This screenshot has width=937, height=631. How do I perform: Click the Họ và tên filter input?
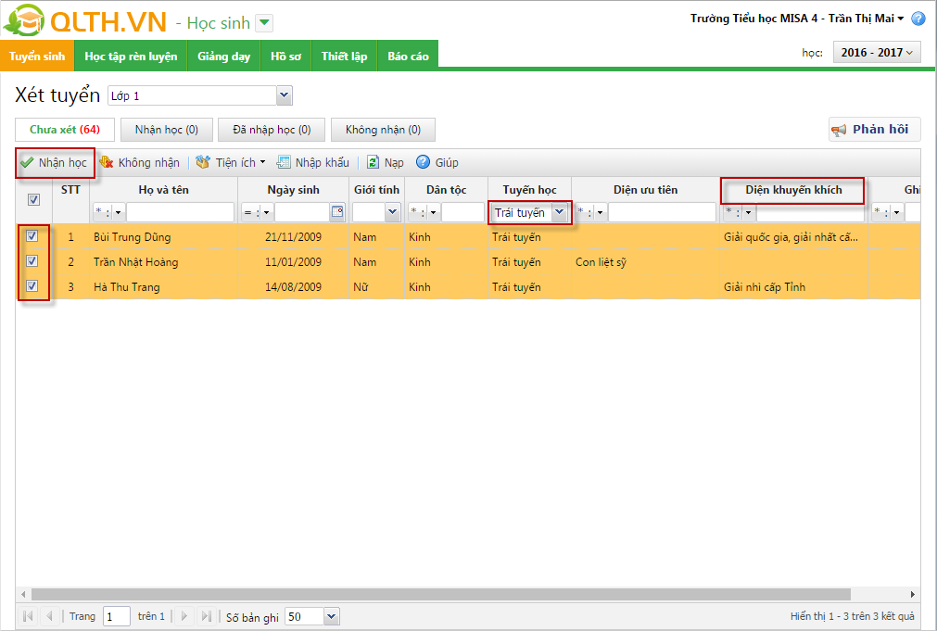click(180, 212)
